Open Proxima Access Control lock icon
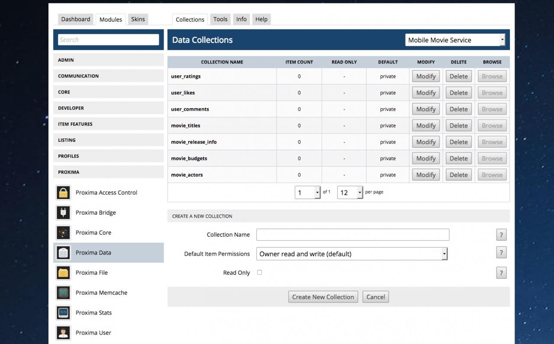Image resolution: width=554 pixels, height=344 pixels. pyautogui.click(x=63, y=193)
